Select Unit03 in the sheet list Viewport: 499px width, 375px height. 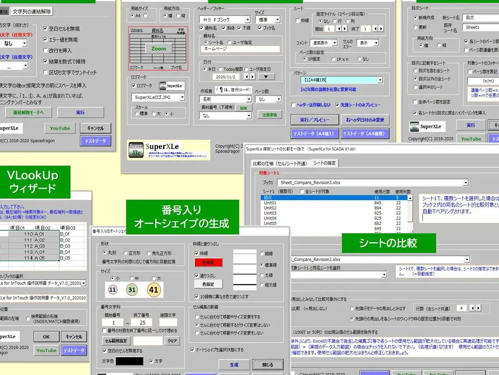(270, 213)
